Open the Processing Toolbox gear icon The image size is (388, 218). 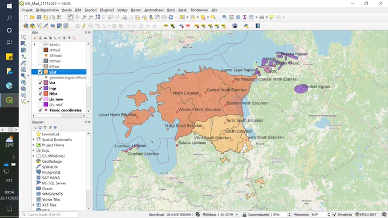[238, 17]
